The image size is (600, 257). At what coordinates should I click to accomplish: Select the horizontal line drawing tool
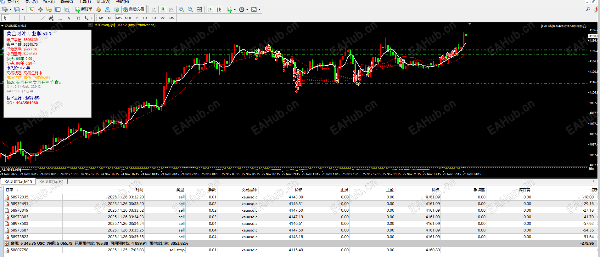pyautogui.click(x=34, y=18)
